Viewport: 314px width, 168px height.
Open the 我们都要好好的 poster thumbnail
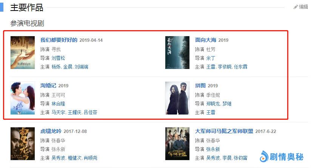23,52
